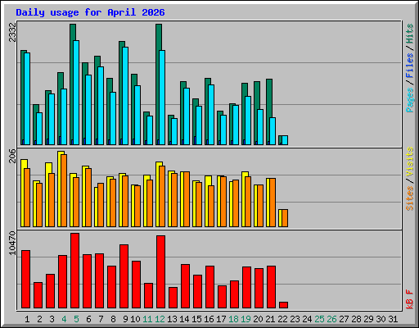
Task: Click day 28 on the x-axis
Action: point(356,319)
